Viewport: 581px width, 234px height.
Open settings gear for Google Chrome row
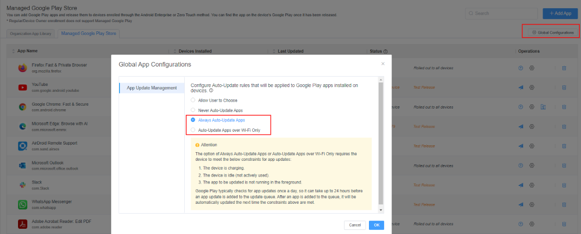532,107
